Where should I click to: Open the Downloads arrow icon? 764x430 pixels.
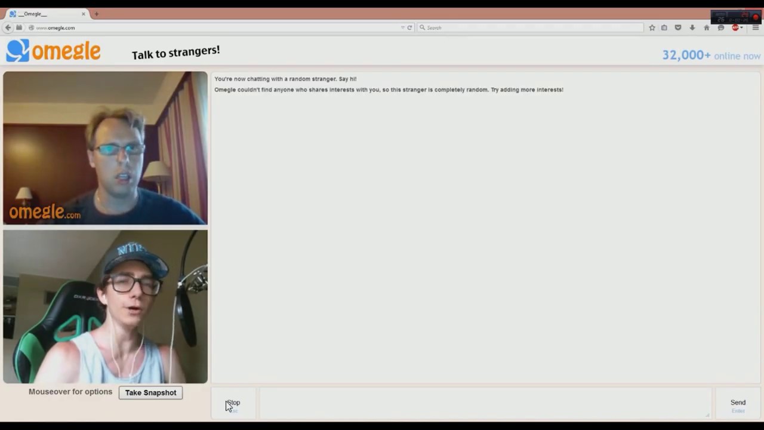(x=692, y=27)
